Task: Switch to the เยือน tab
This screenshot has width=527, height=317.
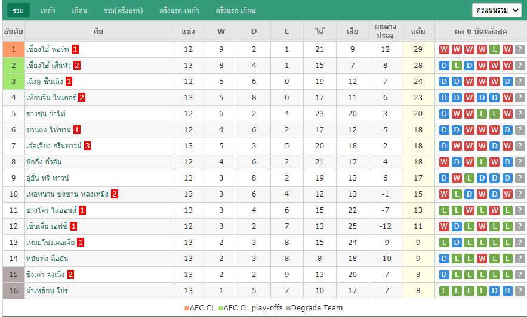Action: click(79, 10)
